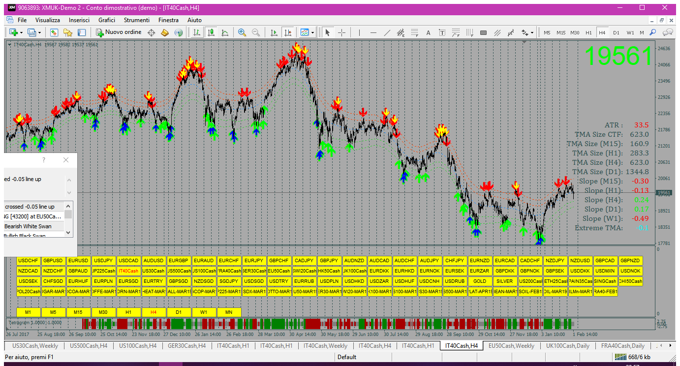Switch to the EU50Cash,Weekly chart tab
The height and width of the screenshot is (366, 680).
[511, 346]
